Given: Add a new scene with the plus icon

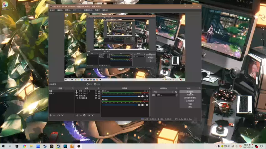Looking at the screenshot, I should tap(51, 115).
